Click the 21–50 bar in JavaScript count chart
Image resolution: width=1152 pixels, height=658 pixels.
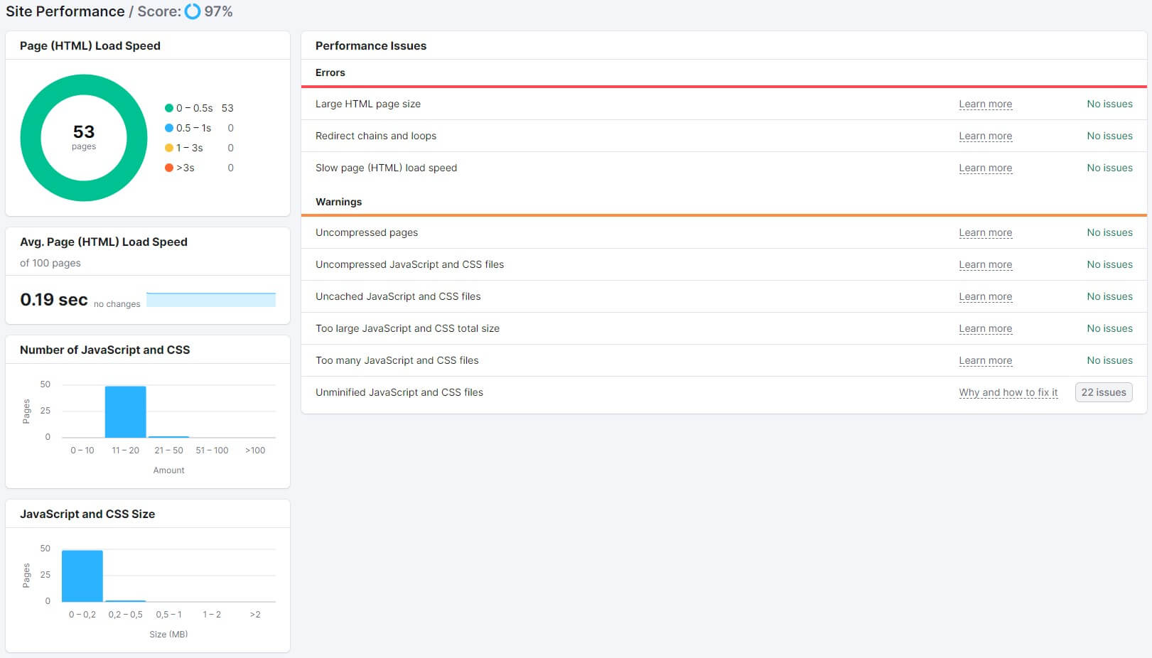(x=168, y=437)
